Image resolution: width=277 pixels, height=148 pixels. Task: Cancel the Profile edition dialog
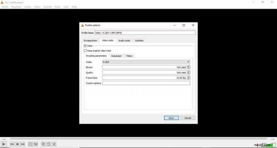[188, 118]
